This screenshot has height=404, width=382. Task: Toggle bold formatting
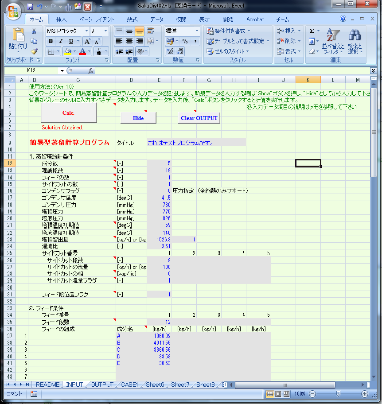point(51,41)
